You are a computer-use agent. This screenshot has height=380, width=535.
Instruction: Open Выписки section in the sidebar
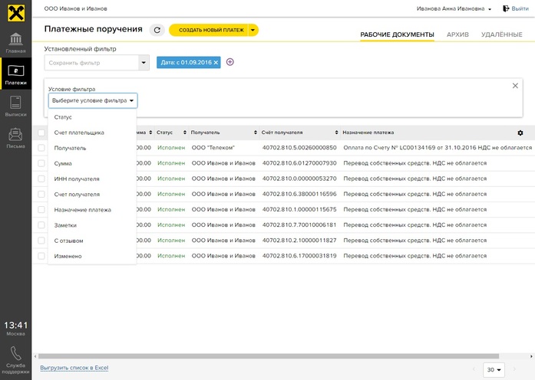[15, 106]
